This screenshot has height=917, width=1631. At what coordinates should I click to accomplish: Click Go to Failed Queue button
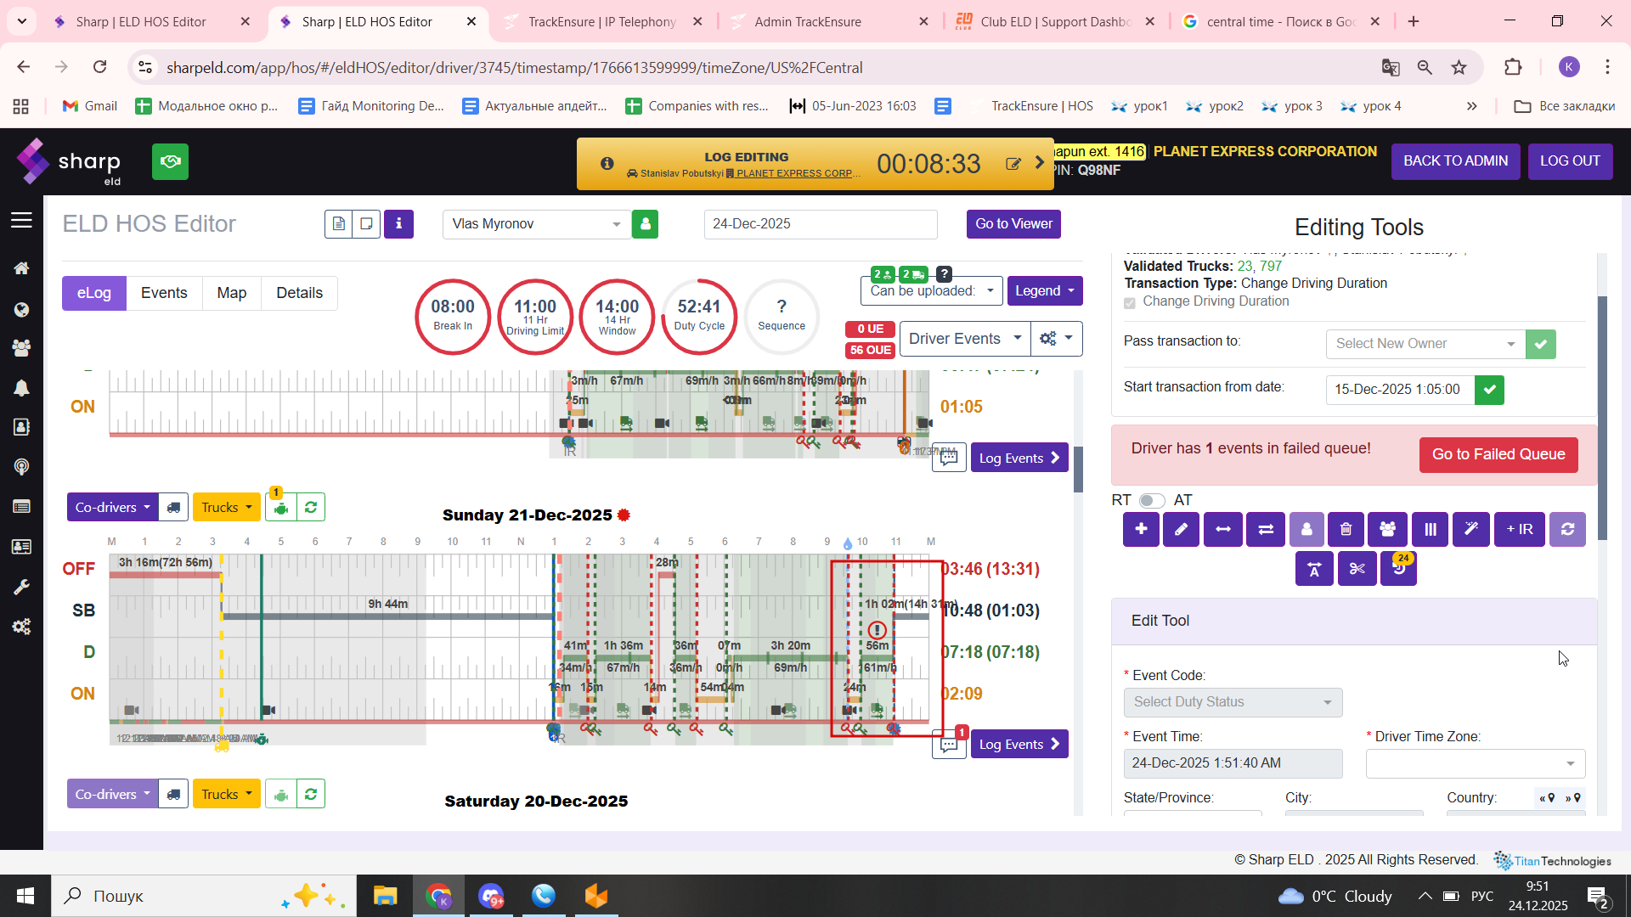(1498, 454)
